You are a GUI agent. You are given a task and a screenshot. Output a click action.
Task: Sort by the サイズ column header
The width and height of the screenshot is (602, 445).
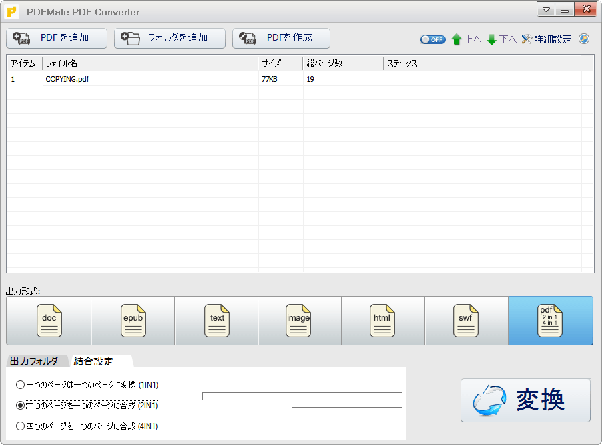pyautogui.click(x=281, y=63)
